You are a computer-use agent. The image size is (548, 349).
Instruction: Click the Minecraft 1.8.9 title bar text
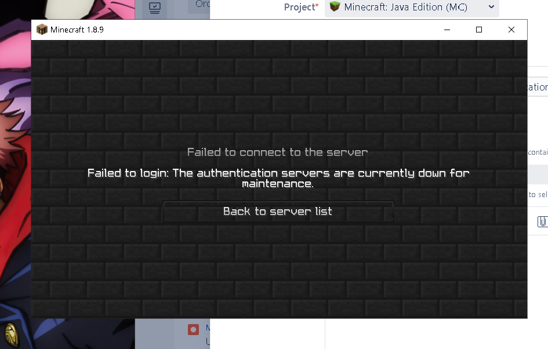77,30
